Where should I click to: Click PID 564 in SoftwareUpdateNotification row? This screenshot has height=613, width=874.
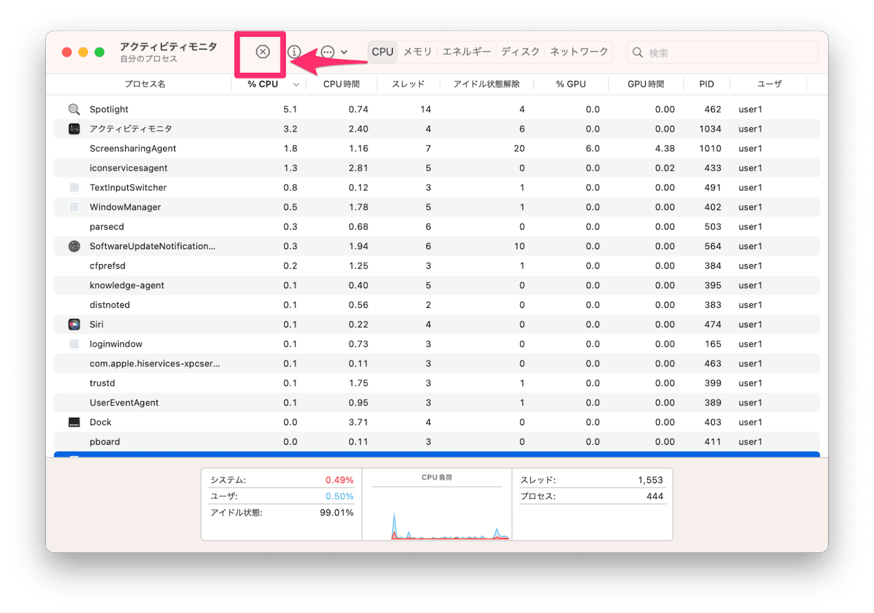(713, 247)
